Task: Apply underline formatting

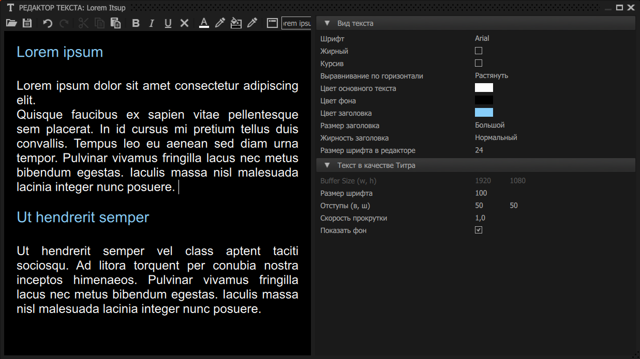Action: click(x=168, y=23)
